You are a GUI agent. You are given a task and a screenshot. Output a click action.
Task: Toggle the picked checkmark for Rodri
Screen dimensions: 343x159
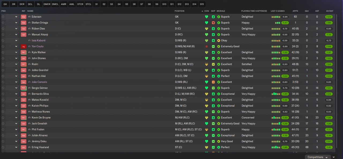[3, 64]
